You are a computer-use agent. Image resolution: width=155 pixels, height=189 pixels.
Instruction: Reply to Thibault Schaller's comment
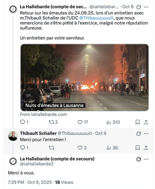click(x=22, y=148)
